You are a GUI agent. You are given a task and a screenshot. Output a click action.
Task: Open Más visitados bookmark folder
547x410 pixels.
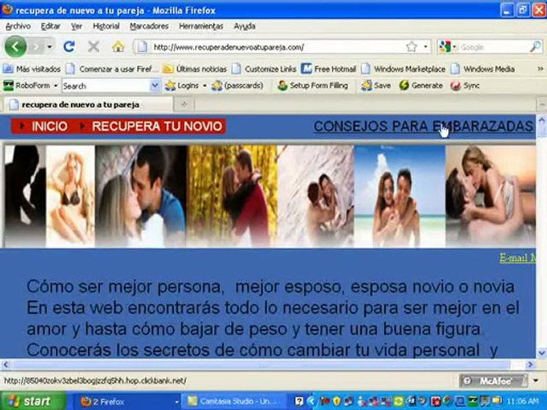click(32, 69)
